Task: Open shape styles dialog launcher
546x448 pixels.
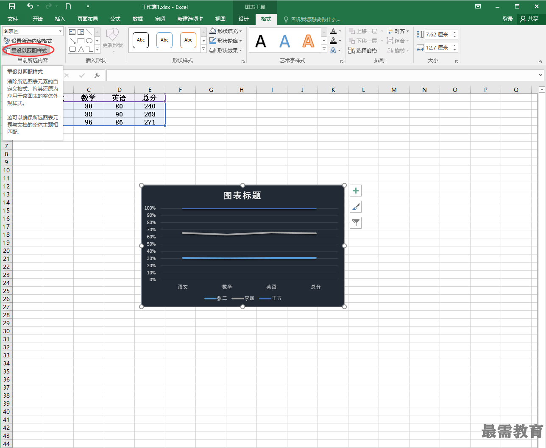Action: (x=243, y=61)
